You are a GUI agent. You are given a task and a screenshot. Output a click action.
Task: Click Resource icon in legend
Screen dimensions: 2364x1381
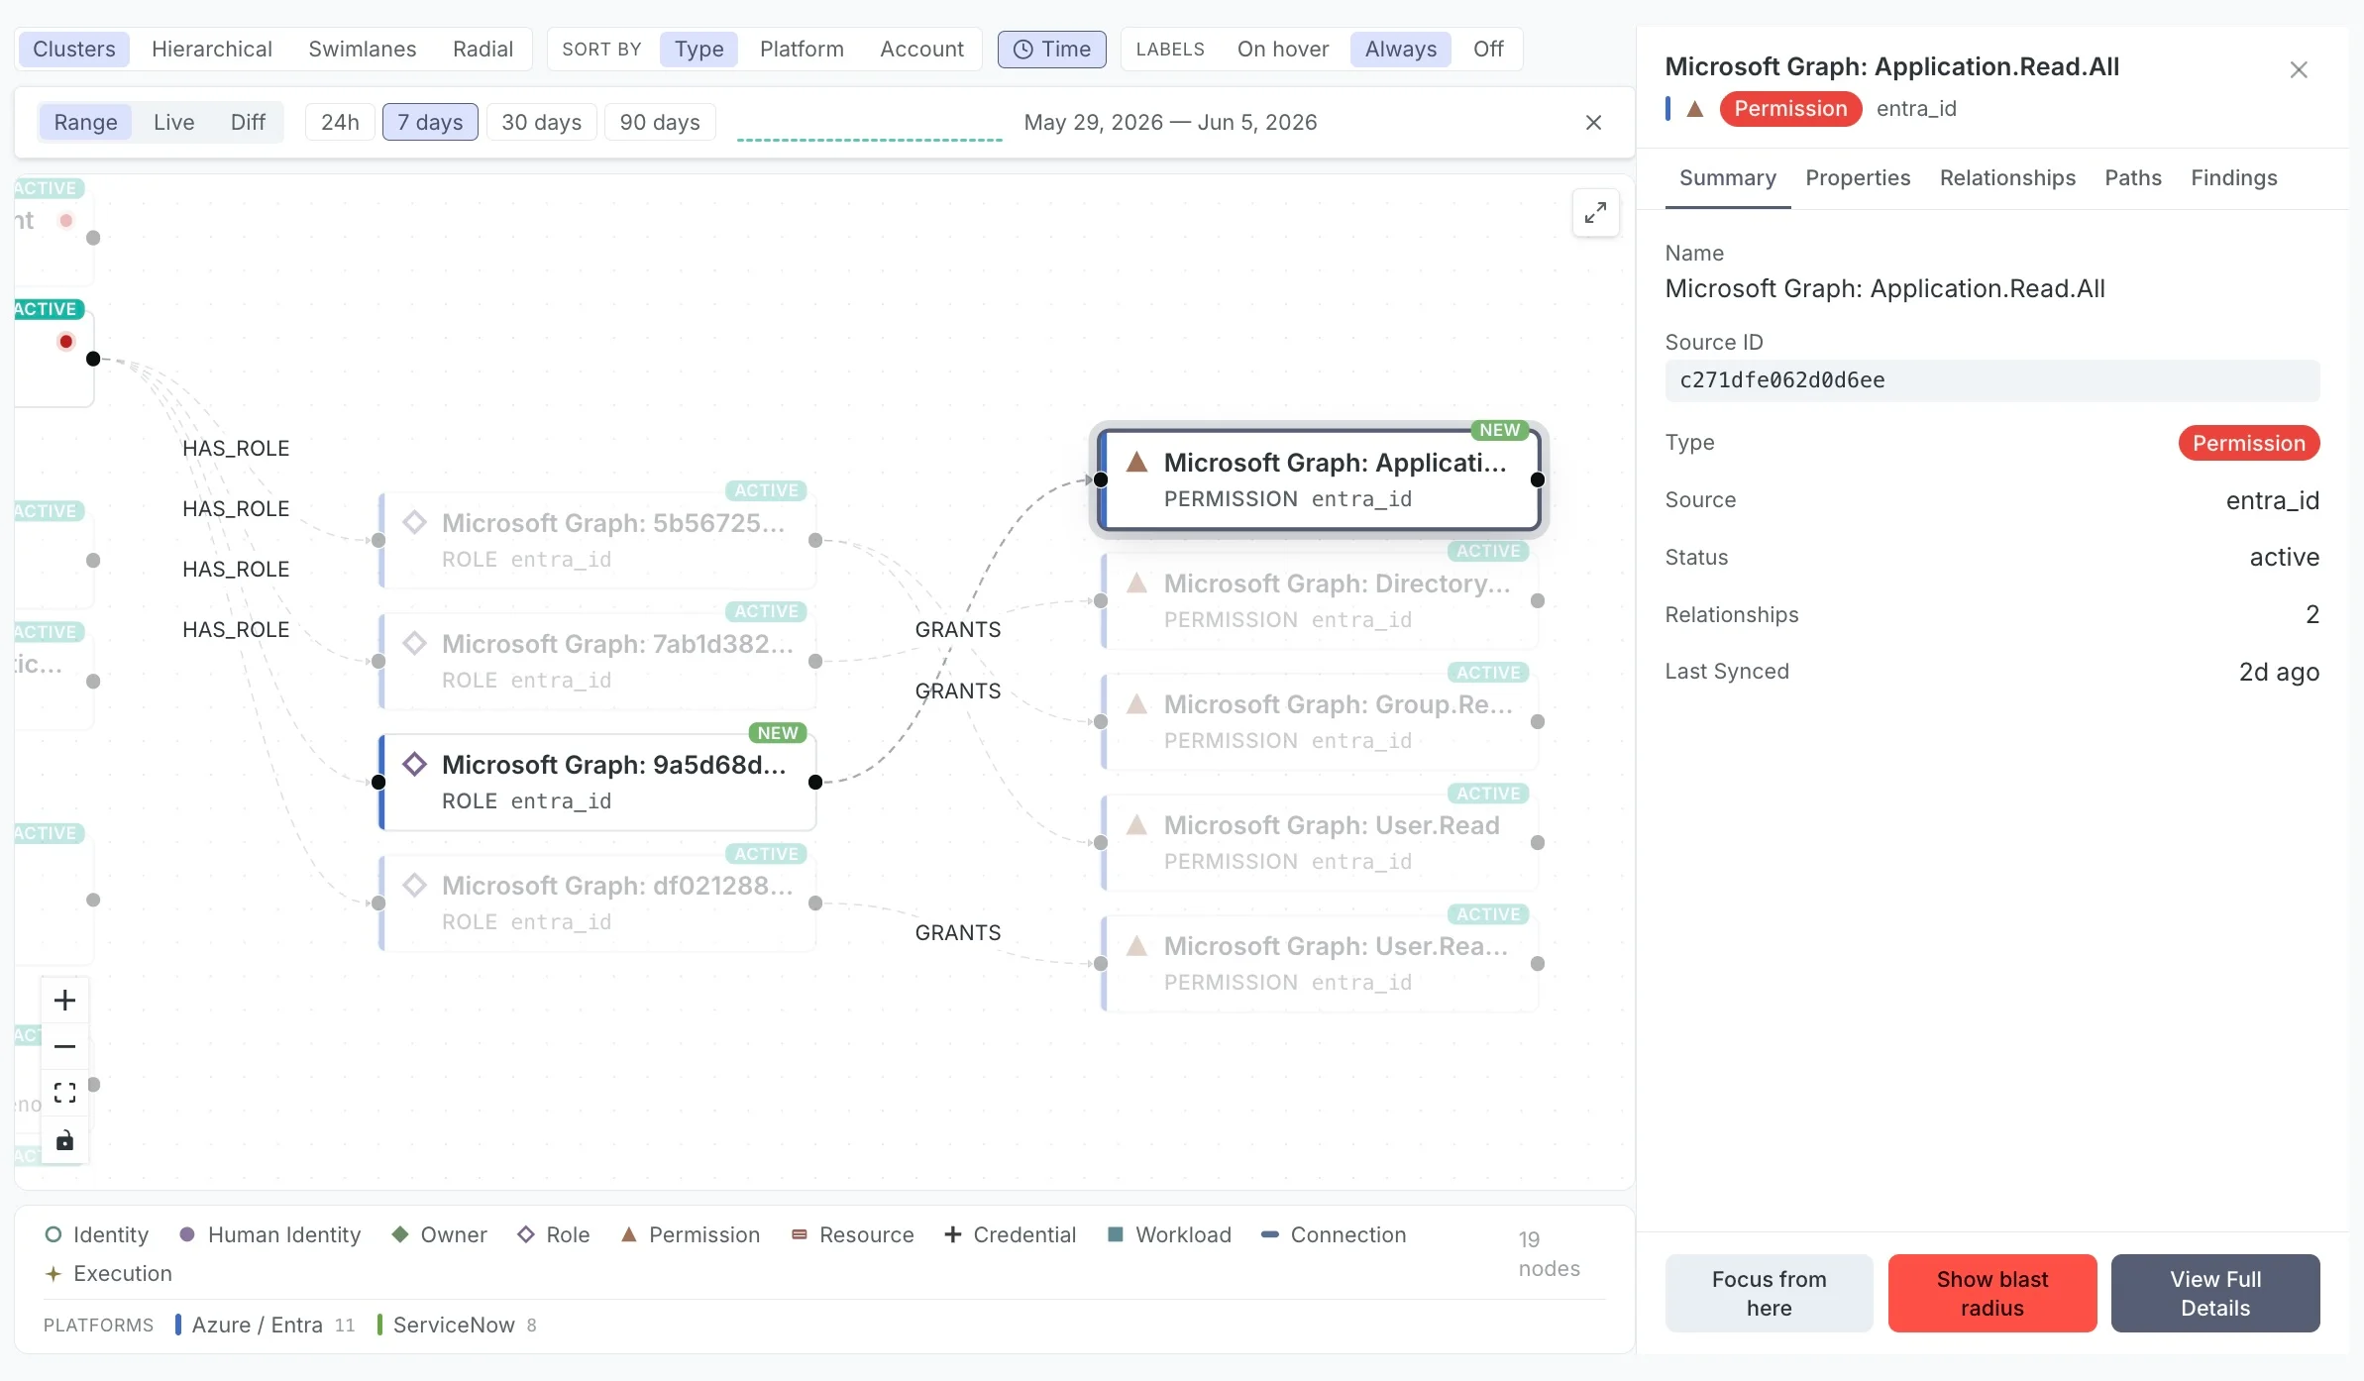pyautogui.click(x=799, y=1235)
